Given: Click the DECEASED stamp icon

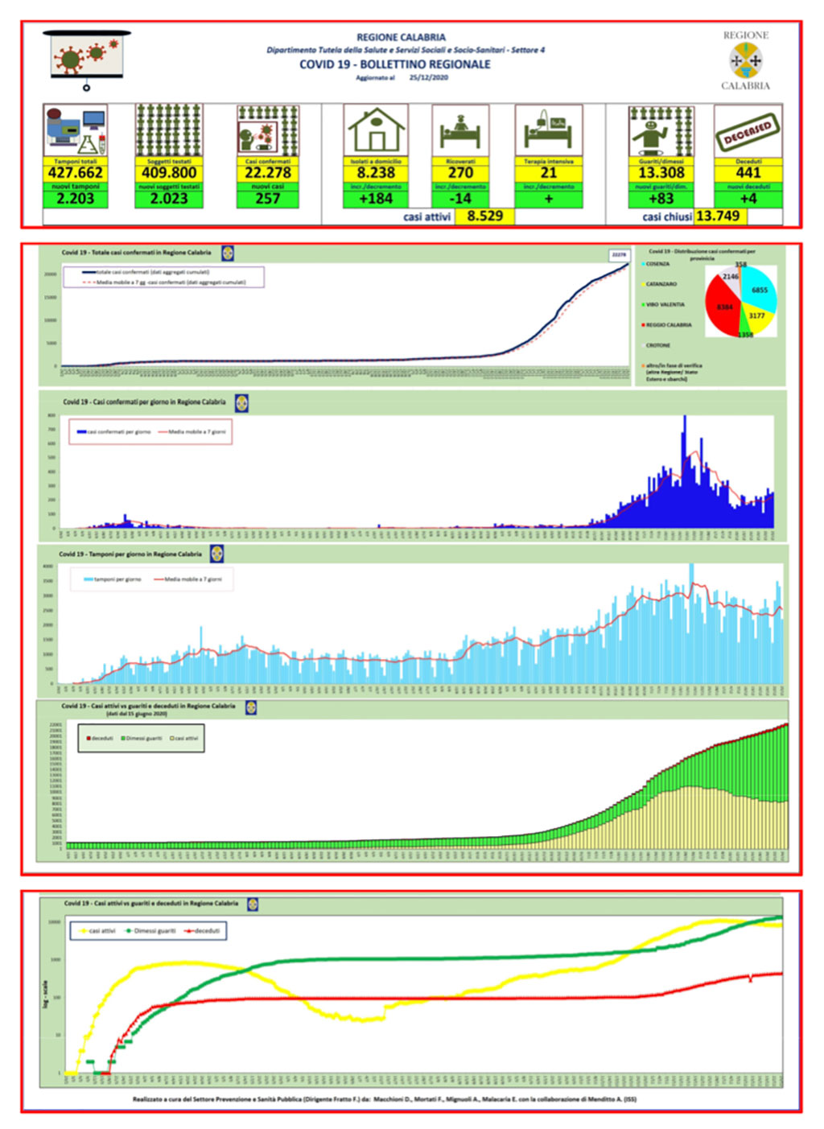Looking at the screenshot, I should click(748, 132).
